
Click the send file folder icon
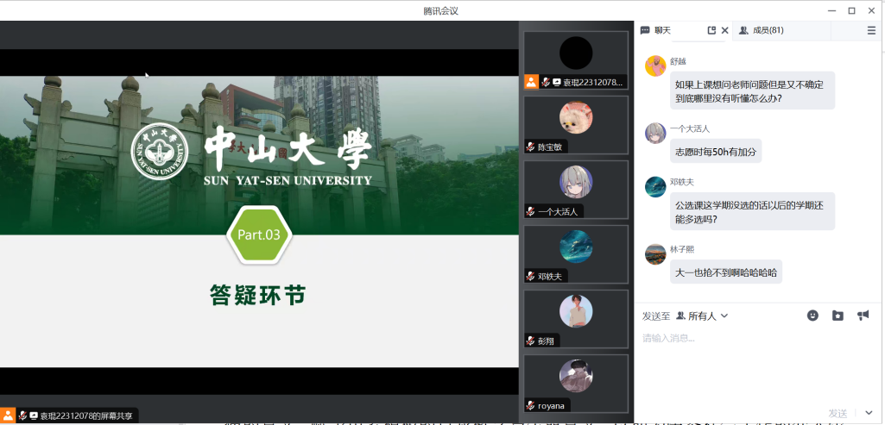[x=838, y=316]
